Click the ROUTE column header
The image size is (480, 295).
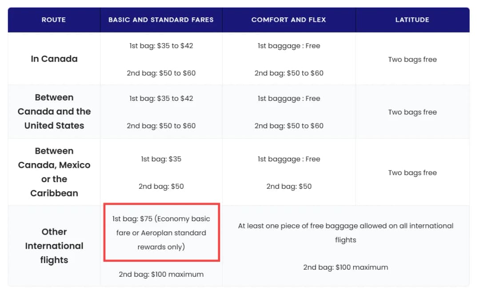54,20
